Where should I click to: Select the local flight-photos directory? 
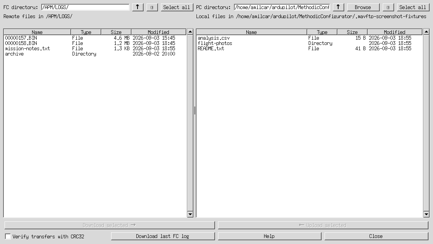pos(309,43)
